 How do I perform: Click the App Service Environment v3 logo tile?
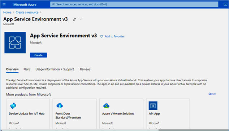pyautogui.click(x=15, y=43)
